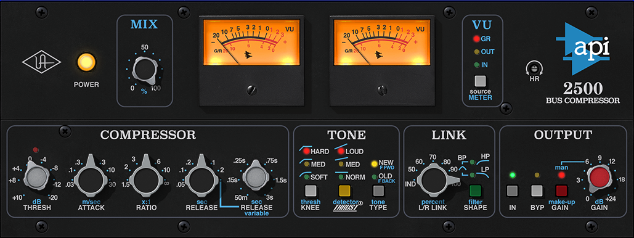Click the source METER select button
This screenshot has width=634, height=238.
tap(480, 81)
